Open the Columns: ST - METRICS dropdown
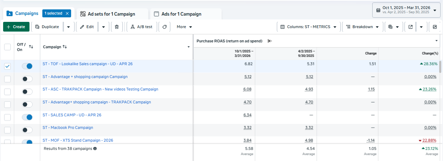443x161 pixels. [308, 27]
